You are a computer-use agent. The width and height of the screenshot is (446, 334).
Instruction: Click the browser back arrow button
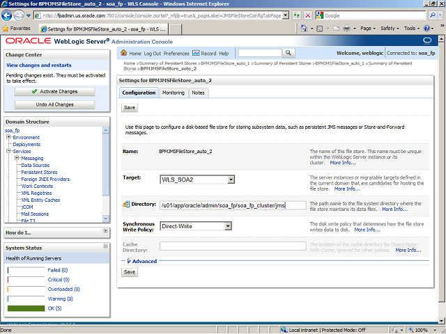click(x=10, y=15)
